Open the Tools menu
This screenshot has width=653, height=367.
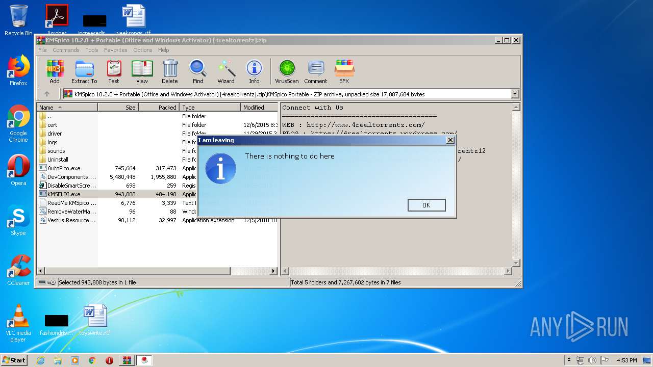tap(92, 50)
